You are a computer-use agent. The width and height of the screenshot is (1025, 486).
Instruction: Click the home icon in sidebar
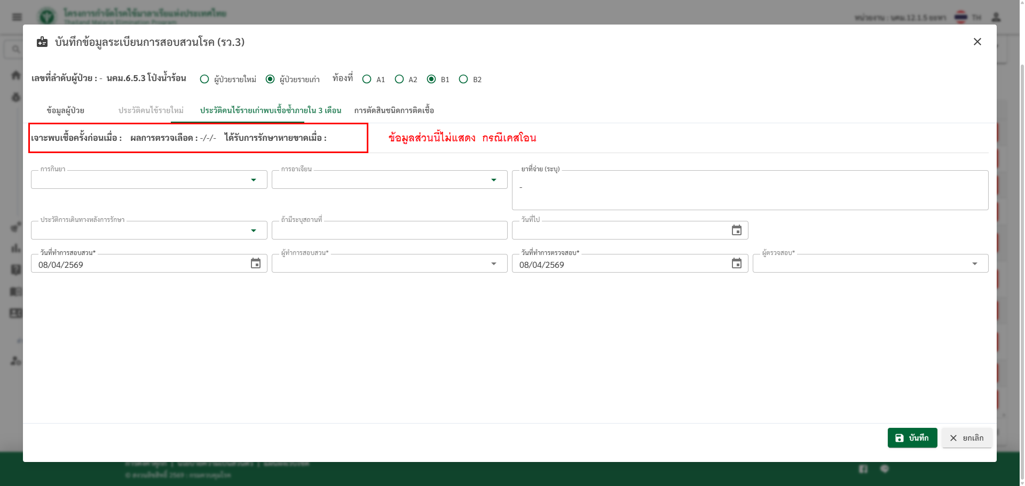pyautogui.click(x=16, y=75)
